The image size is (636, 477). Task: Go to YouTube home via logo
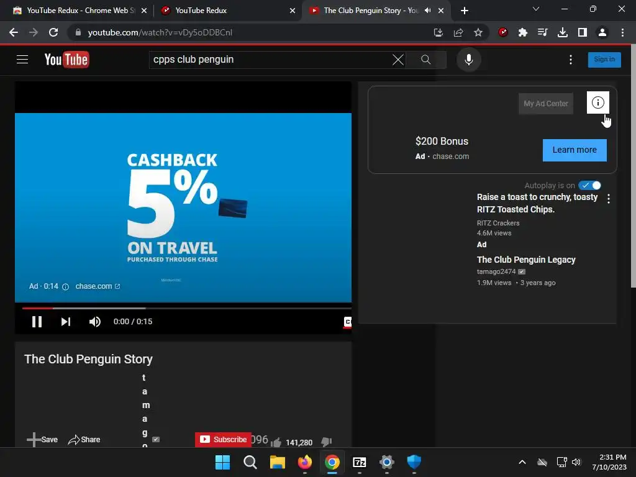coord(66,60)
